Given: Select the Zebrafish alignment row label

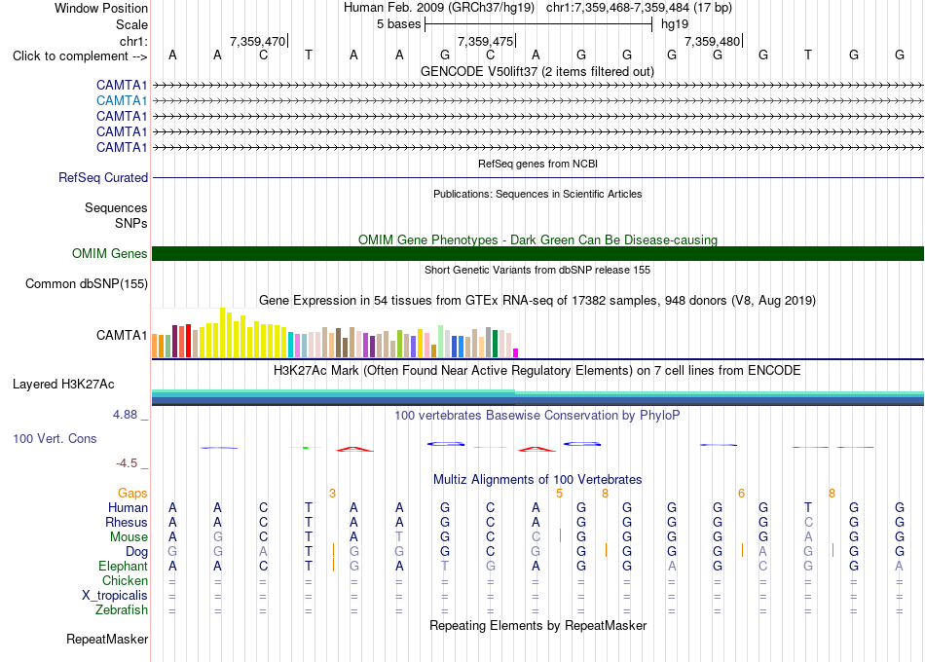Looking at the screenshot, I should click(122, 610).
